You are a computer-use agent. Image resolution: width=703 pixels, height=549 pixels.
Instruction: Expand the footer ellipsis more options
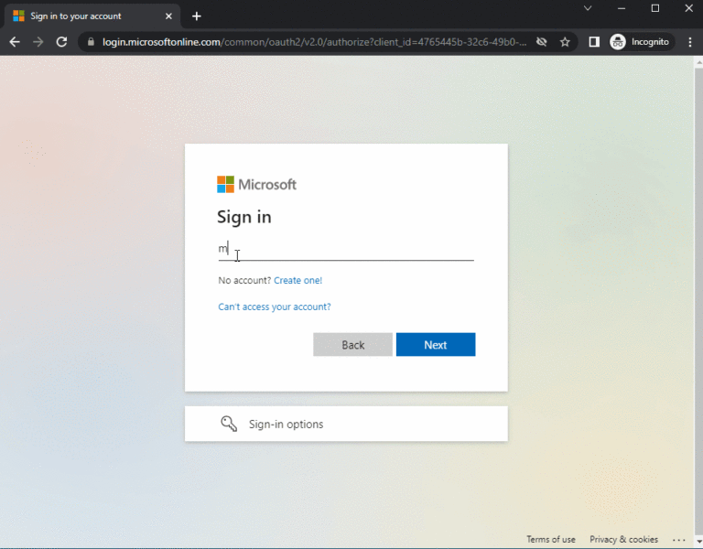[x=678, y=540]
